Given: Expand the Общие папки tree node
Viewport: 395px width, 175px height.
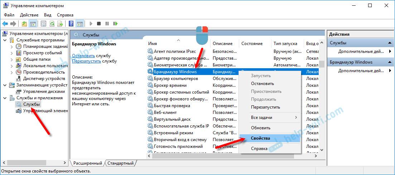Looking at the screenshot, I should click(x=11, y=60).
